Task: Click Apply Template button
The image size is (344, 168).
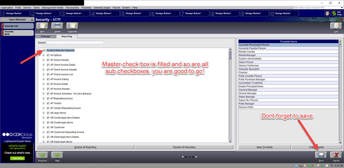Action: click(x=264, y=147)
